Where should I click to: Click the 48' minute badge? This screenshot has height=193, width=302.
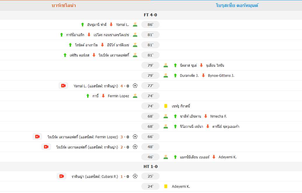point(151,147)
